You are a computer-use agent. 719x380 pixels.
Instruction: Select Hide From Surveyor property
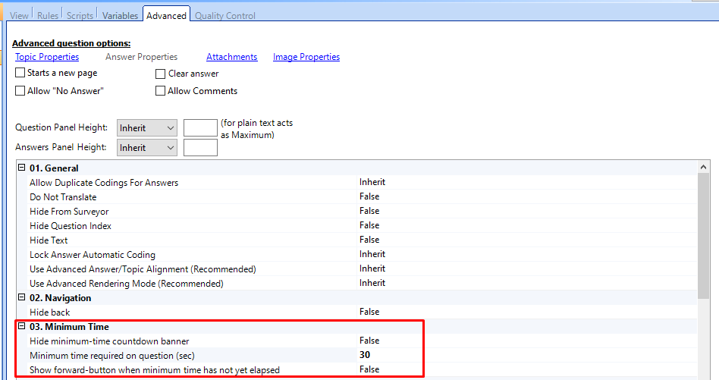363,212
